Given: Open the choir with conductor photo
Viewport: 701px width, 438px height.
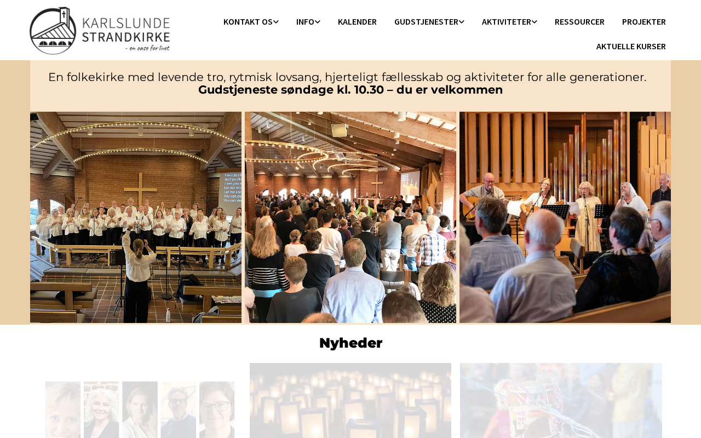Looking at the screenshot, I should coord(136,217).
